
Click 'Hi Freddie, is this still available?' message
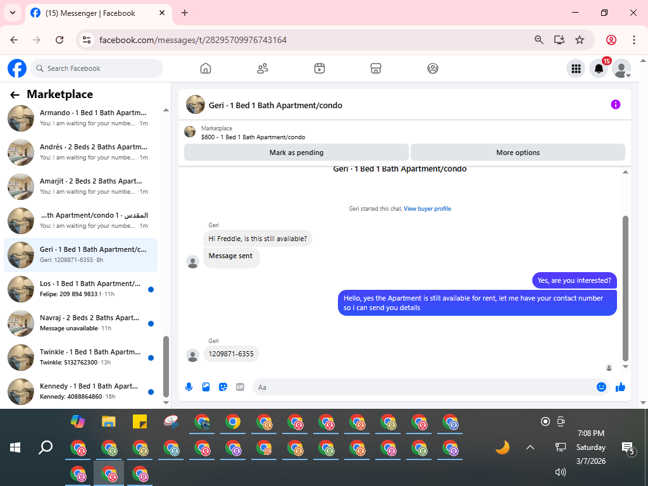click(x=258, y=239)
